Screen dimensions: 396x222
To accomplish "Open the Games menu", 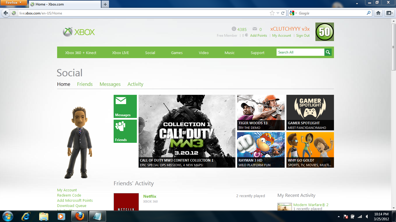I will tap(177, 53).
